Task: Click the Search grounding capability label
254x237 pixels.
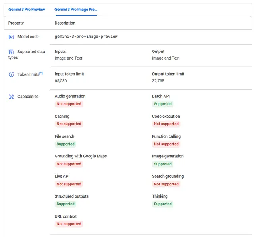Action: [168, 176]
